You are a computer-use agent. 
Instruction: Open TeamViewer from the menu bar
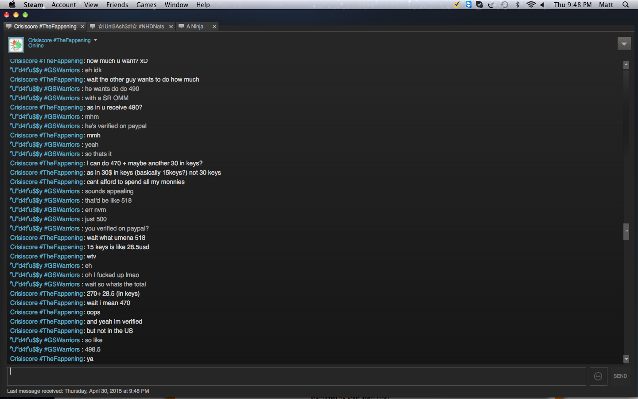click(x=468, y=5)
